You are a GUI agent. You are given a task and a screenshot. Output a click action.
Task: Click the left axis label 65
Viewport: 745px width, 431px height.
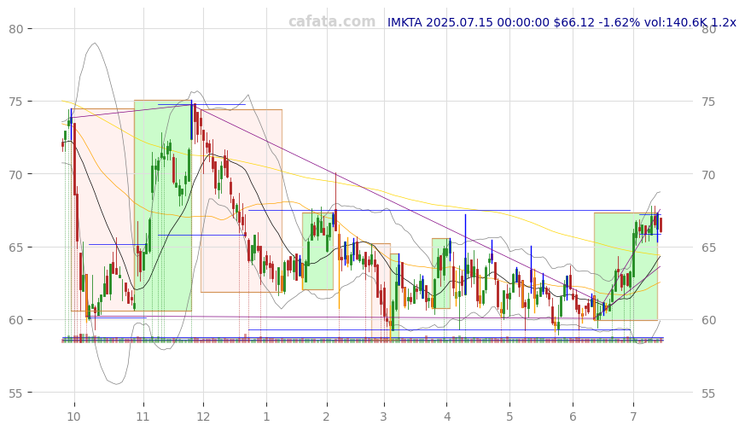(x=16, y=248)
